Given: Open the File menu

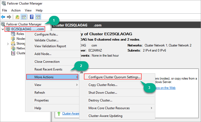Looking at the screenshot, I should [5, 10].
